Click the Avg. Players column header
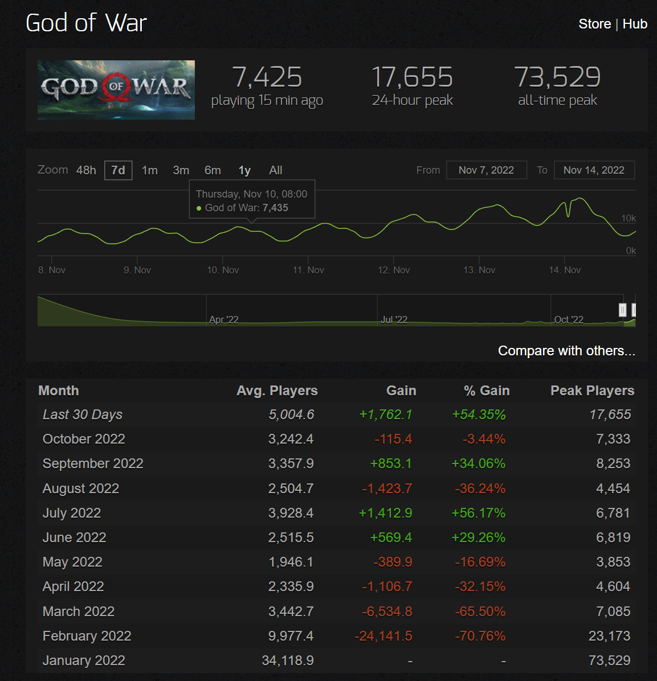 277,391
